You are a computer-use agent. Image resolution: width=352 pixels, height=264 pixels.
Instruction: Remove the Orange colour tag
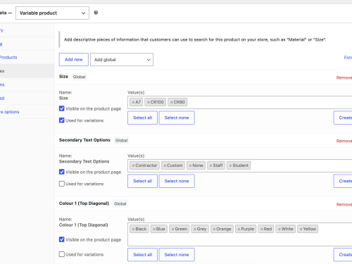pyautogui.click(x=214, y=230)
